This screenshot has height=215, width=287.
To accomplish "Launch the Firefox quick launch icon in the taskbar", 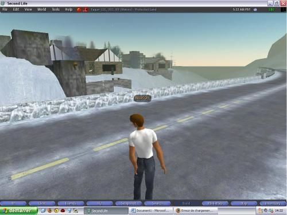I will tap(50, 210).
